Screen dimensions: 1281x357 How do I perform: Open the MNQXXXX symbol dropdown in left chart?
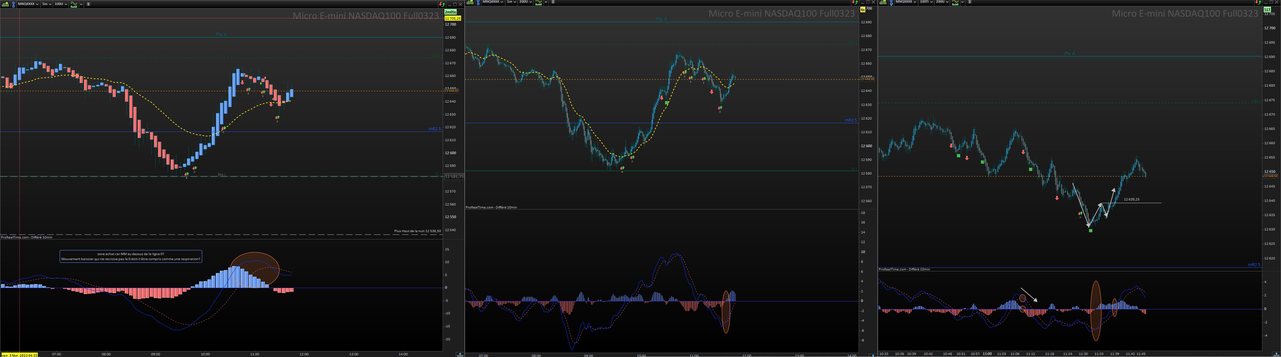click(x=28, y=4)
